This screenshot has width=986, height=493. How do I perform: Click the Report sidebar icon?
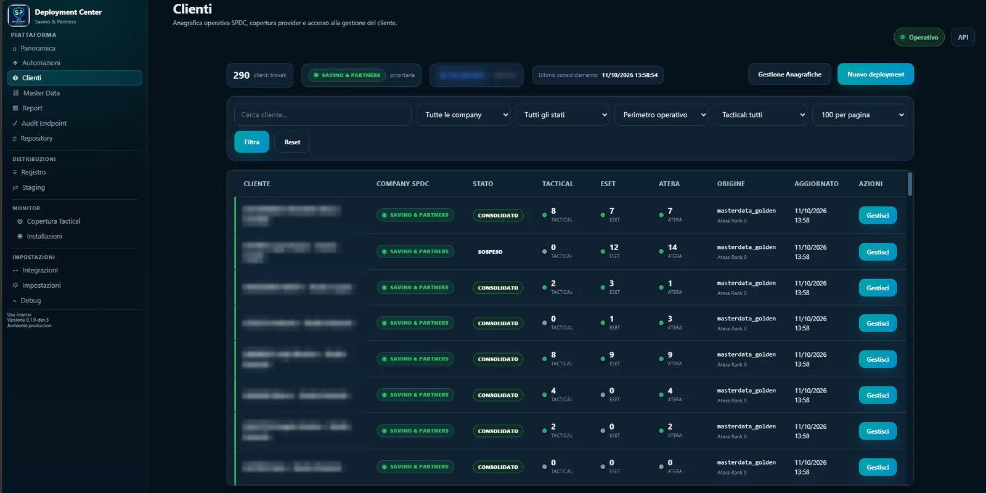point(15,108)
